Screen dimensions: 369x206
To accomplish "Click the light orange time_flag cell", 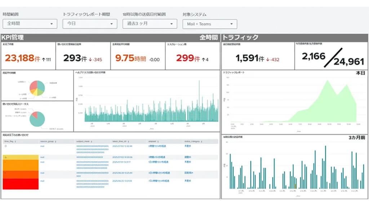I will [21, 165].
